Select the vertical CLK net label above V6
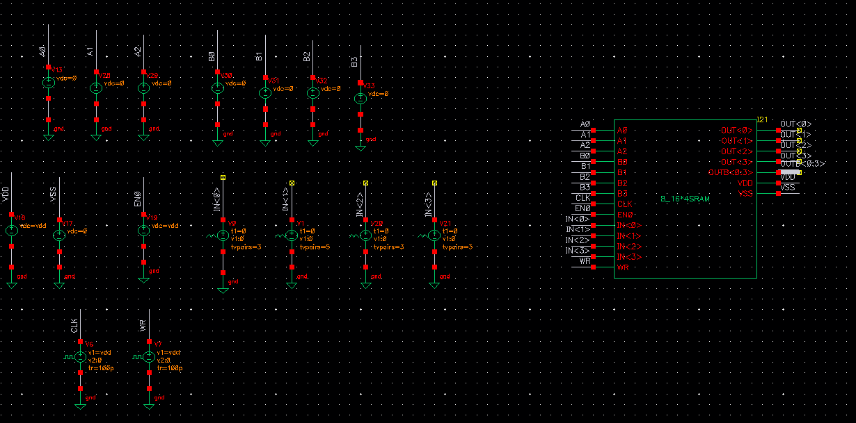856x423 pixels. [x=74, y=327]
